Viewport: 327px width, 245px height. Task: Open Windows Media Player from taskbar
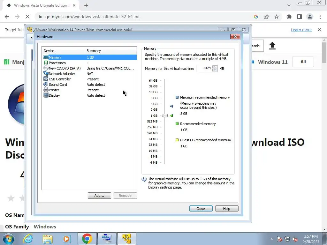coord(67,239)
